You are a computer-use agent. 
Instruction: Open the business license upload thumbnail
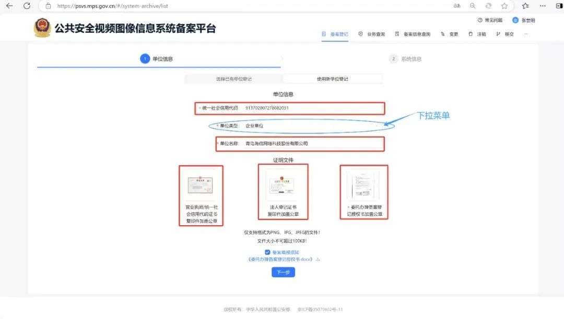pos(201,185)
